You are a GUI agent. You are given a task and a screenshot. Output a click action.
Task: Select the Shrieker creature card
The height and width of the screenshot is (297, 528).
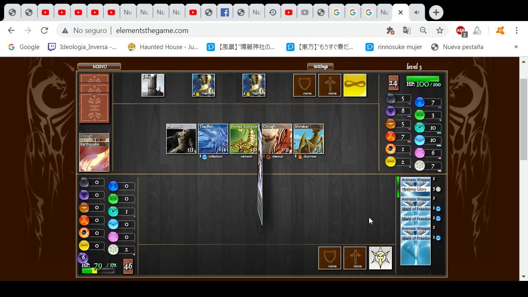pos(309,139)
